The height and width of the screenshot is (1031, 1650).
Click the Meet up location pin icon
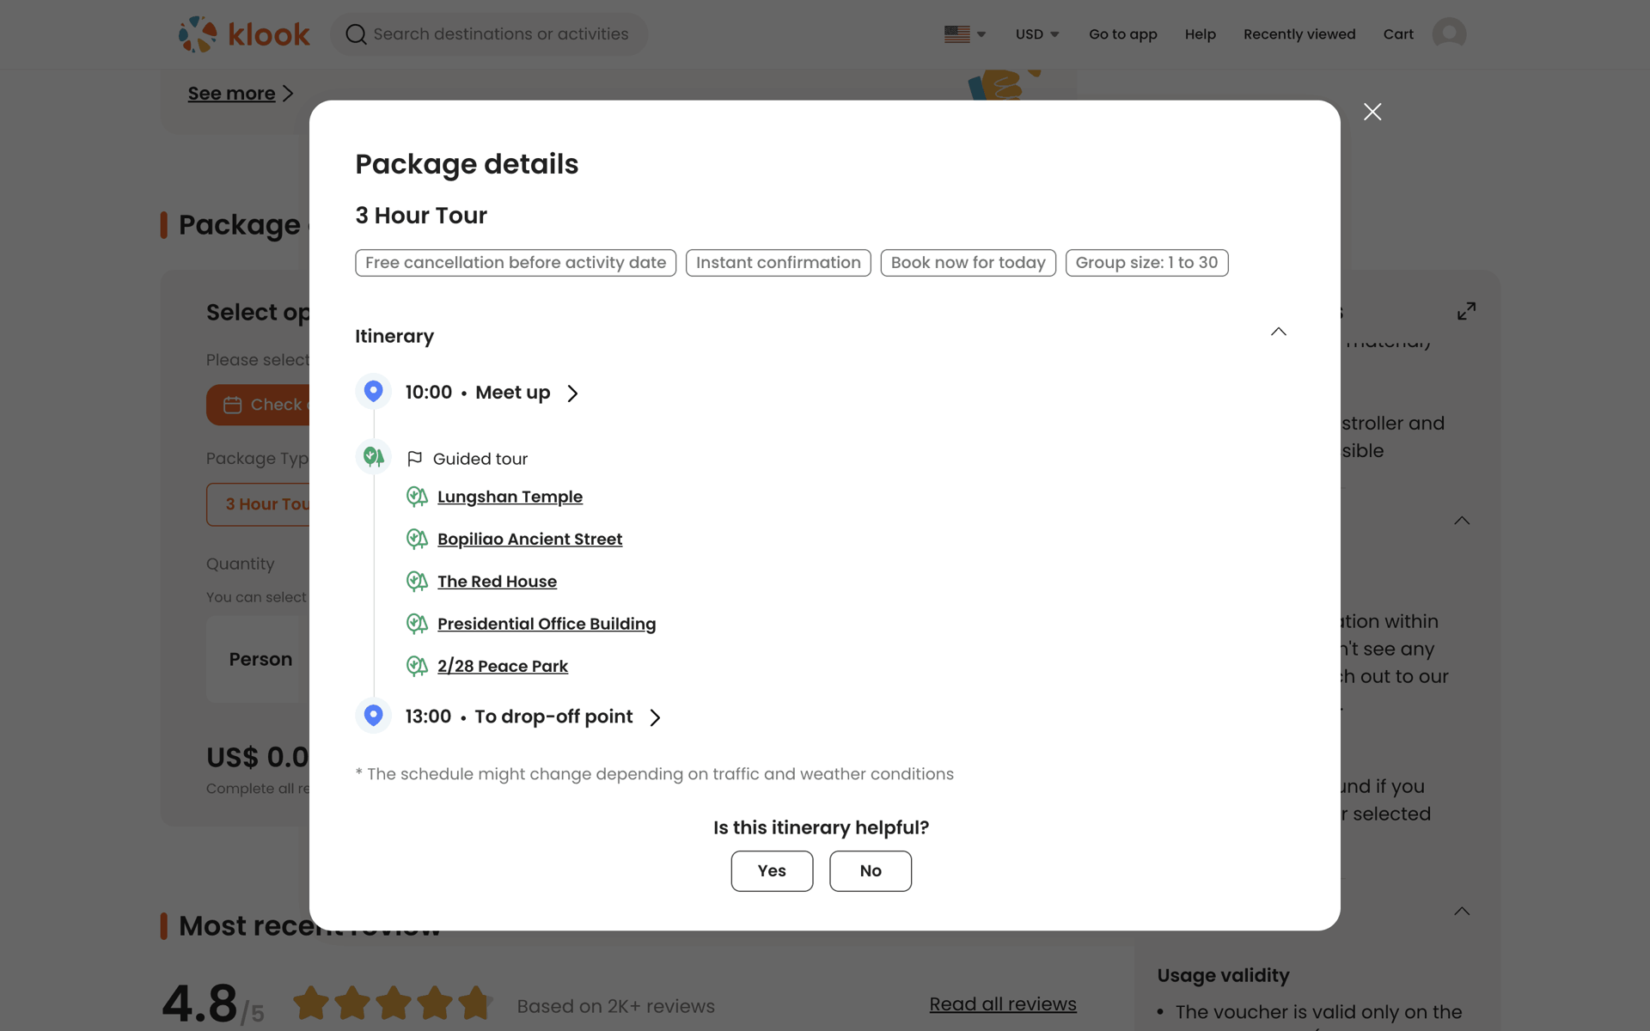pyautogui.click(x=373, y=392)
